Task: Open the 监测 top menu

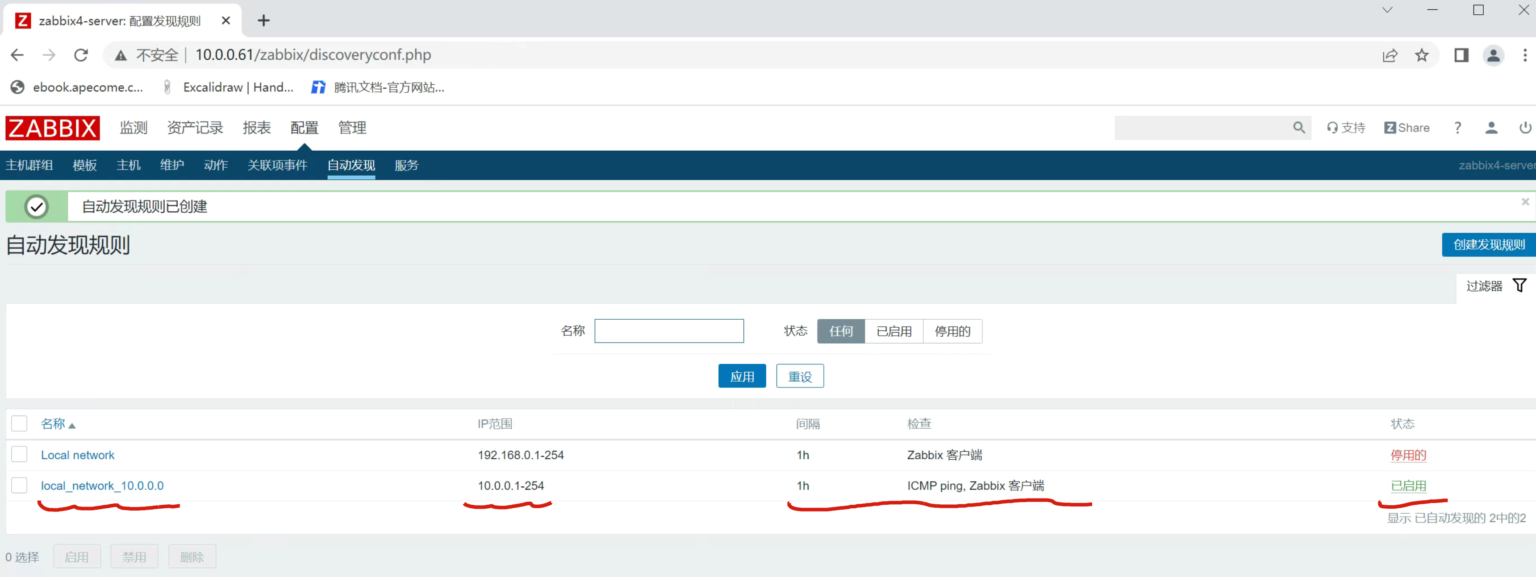Action: coord(133,128)
